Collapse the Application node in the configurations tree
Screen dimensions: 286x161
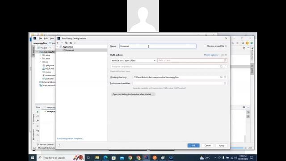[58, 47]
